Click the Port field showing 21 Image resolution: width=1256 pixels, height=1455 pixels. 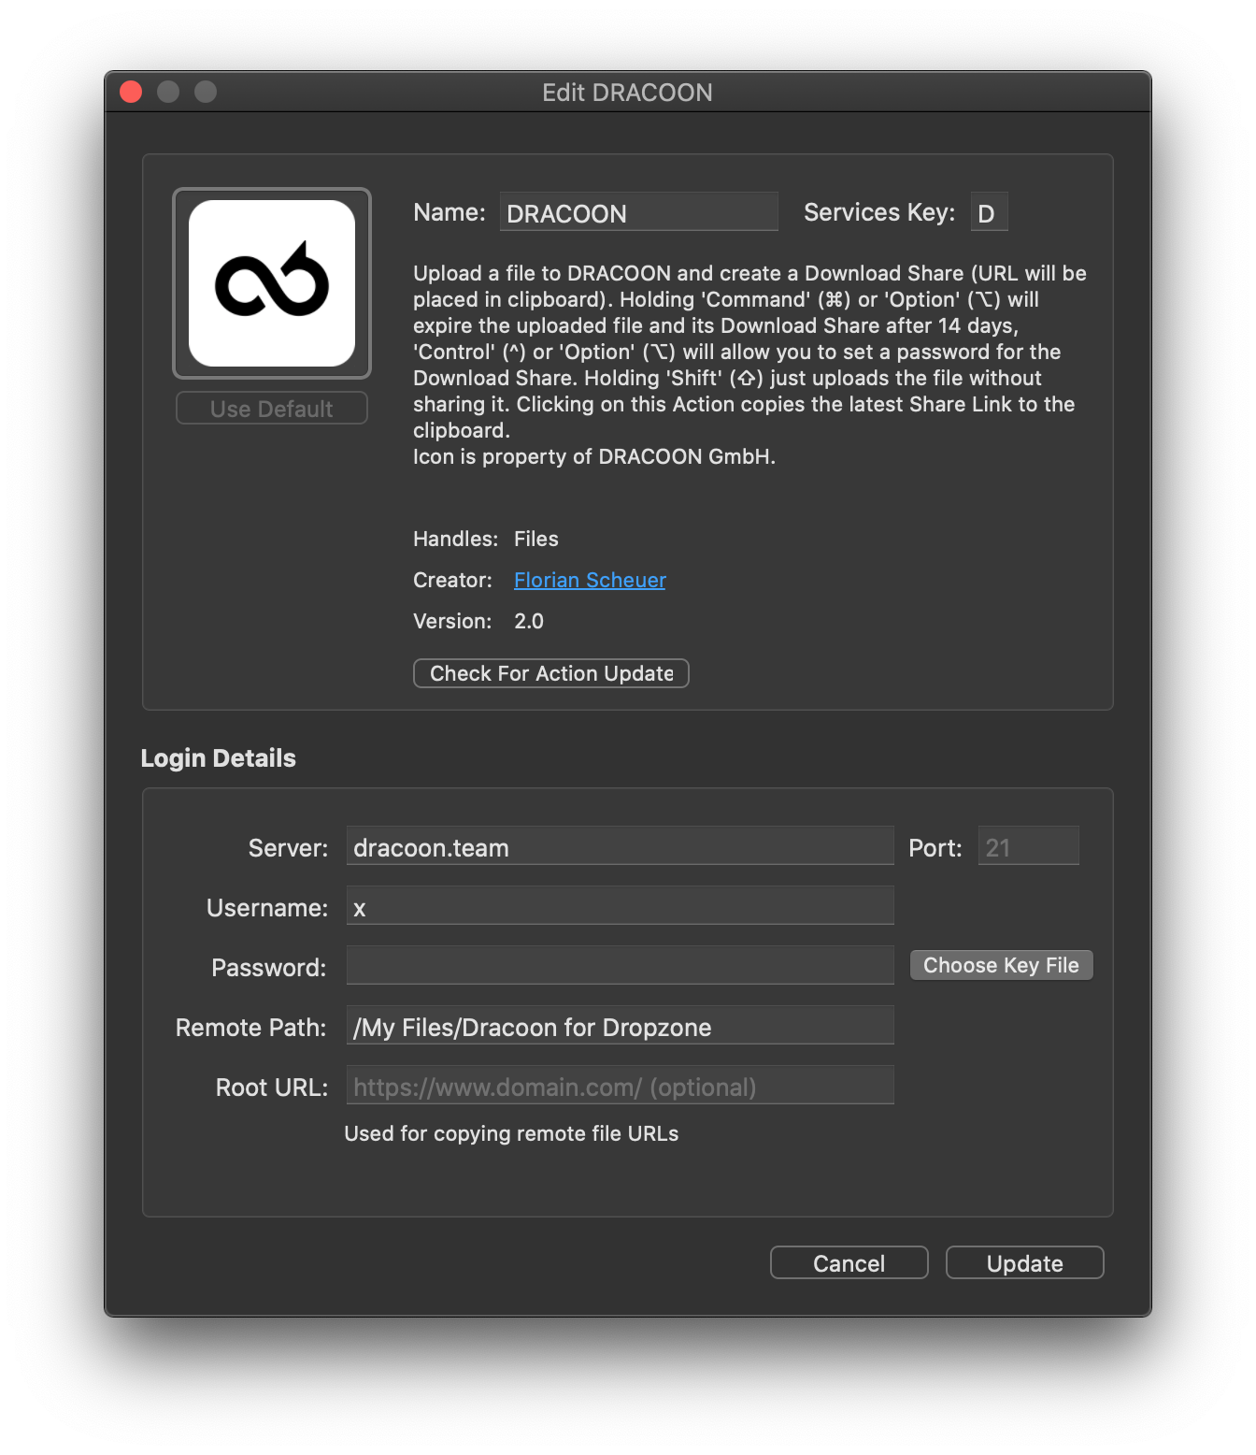click(x=1028, y=846)
